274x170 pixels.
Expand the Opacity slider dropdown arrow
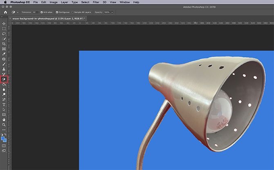(x=112, y=12)
